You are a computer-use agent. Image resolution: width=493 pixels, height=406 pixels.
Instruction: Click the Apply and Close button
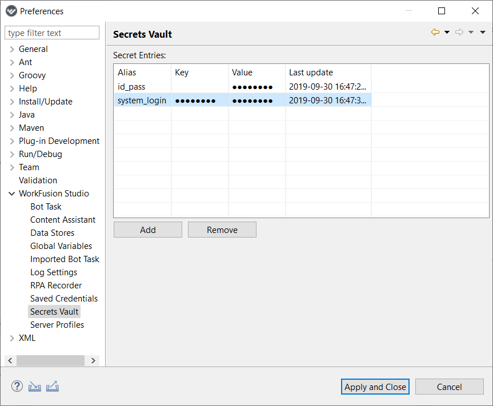[375, 387]
